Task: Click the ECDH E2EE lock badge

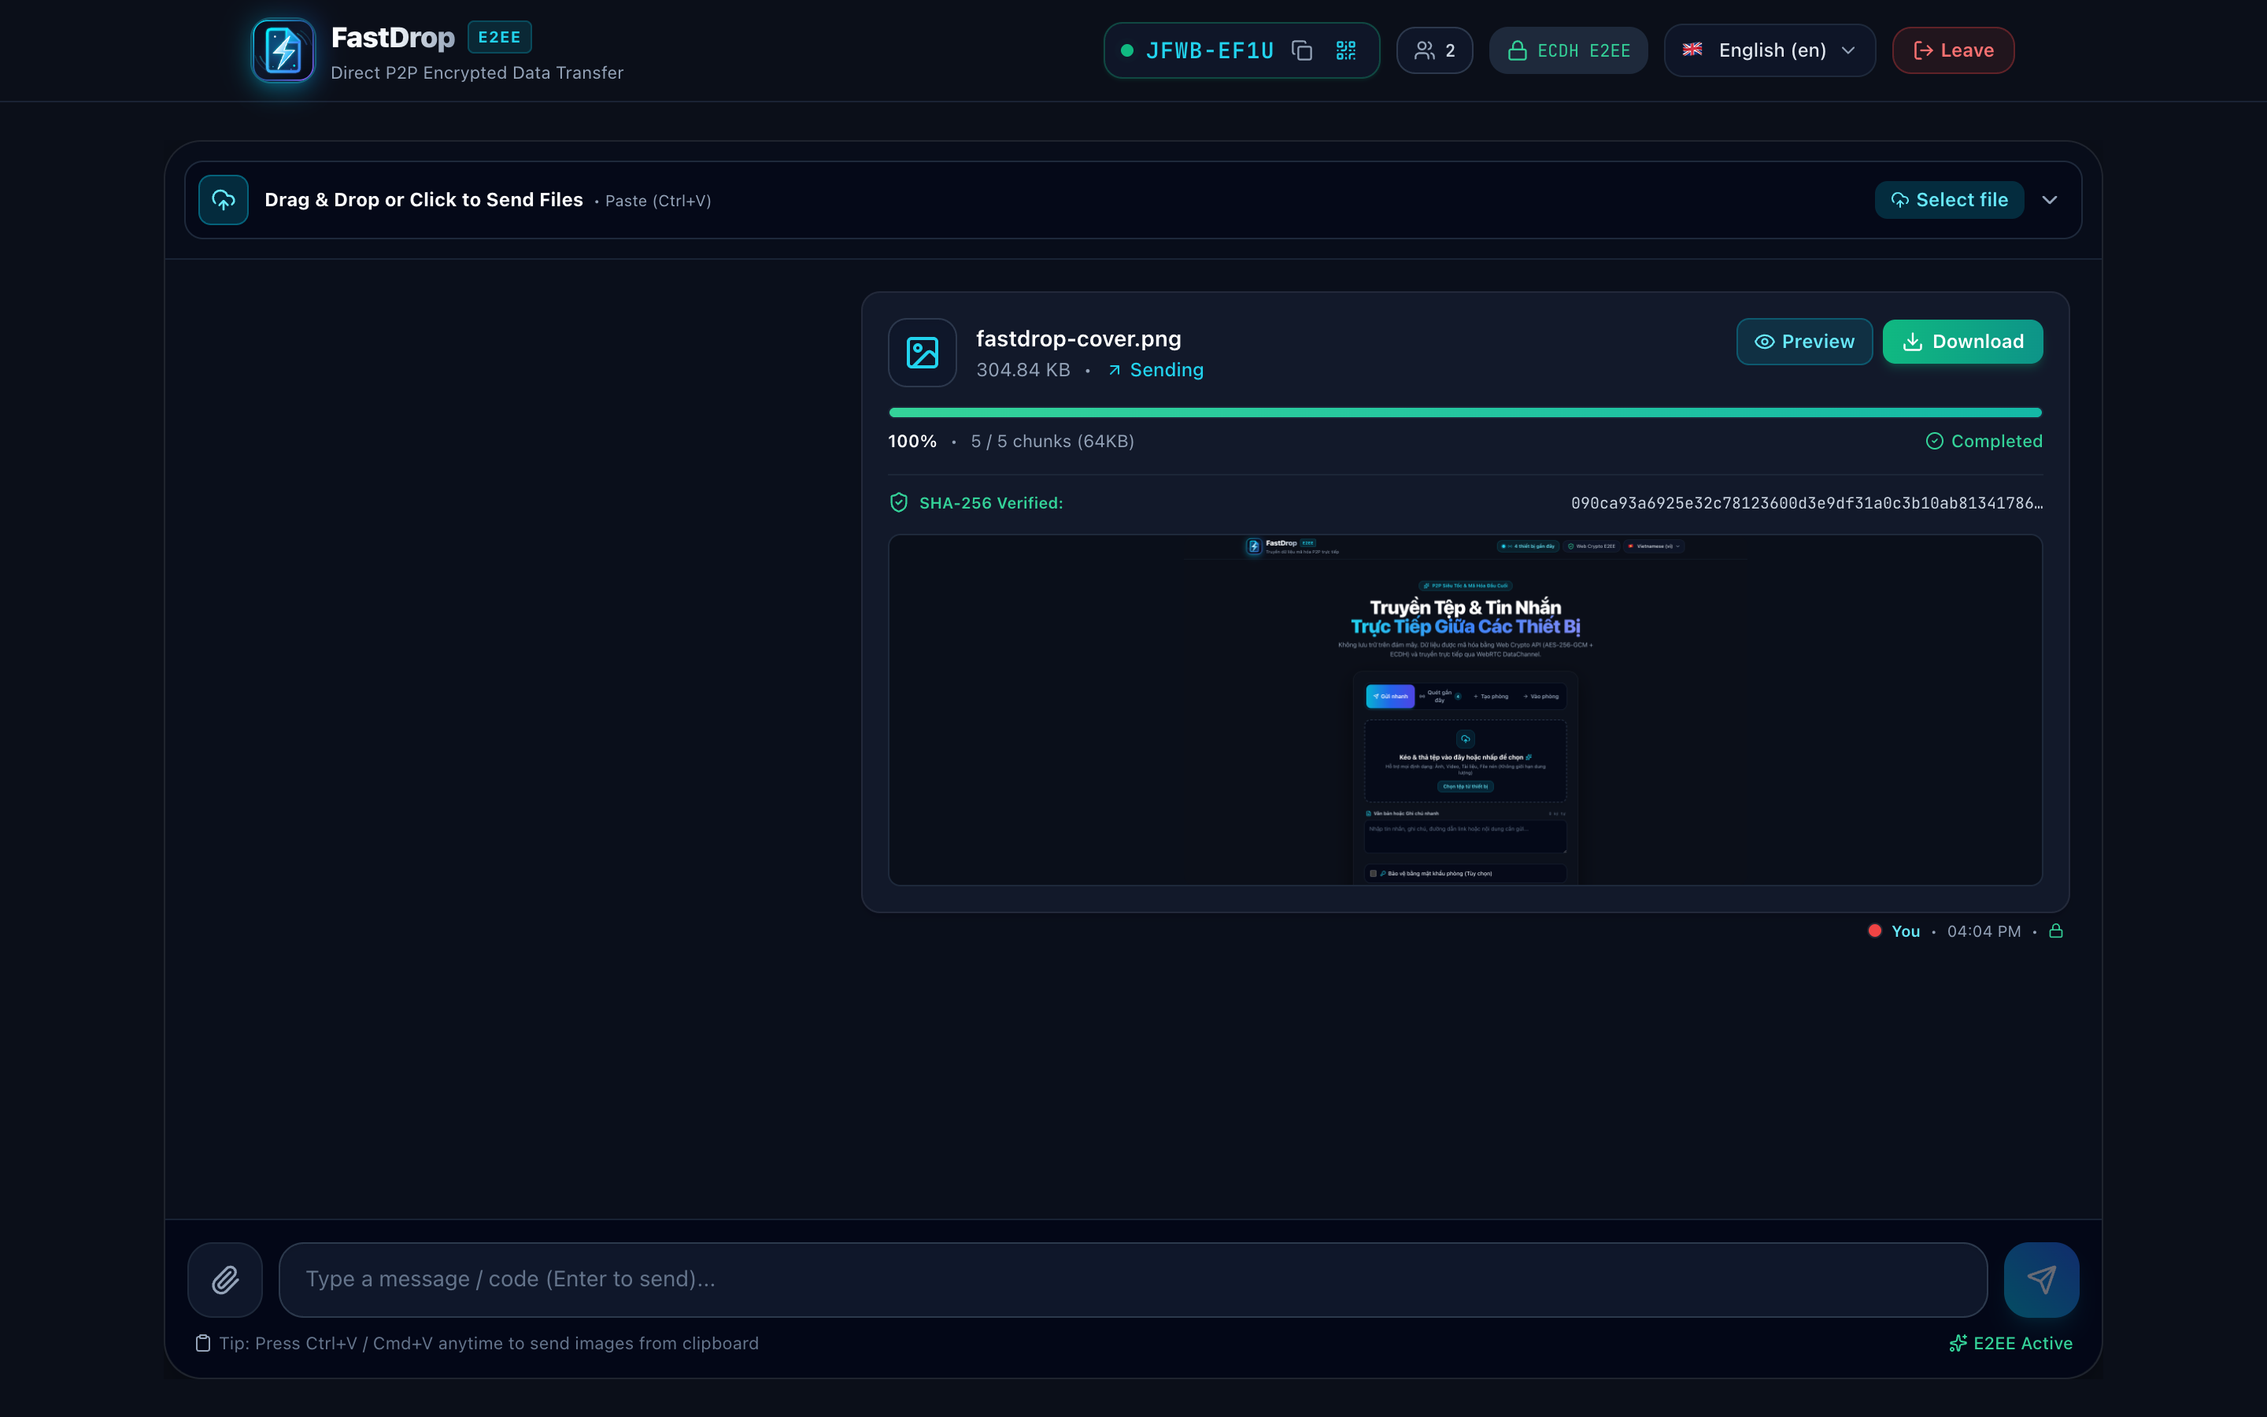Action: [1567, 50]
